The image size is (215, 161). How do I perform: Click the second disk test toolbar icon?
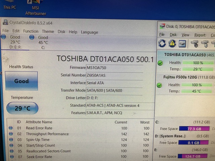pyautogui.click(x=205, y=44)
